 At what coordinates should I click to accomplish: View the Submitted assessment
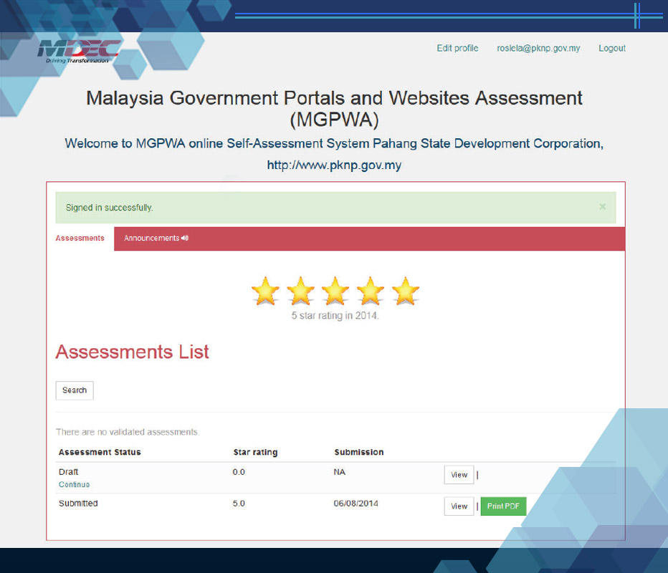[x=459, y=506]
